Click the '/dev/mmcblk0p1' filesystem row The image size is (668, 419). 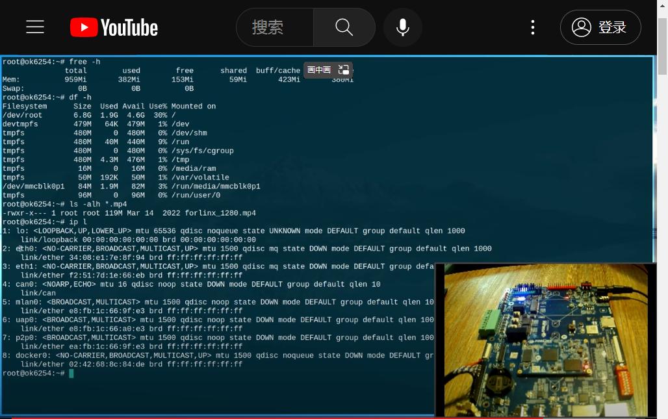(x=131, y=186)
